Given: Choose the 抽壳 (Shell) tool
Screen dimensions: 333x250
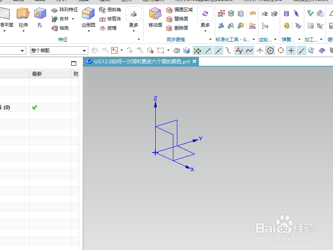Looking at the screenshot, I should pyautogui.click(x=60, y=28).
